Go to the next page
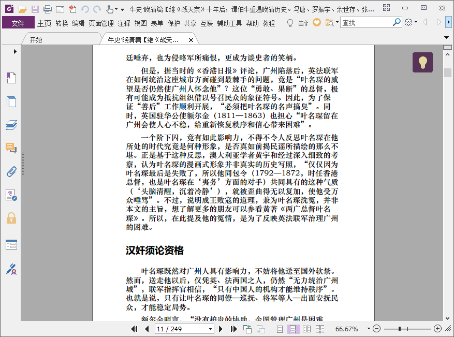The image size is (454, 337). (221, 329)
